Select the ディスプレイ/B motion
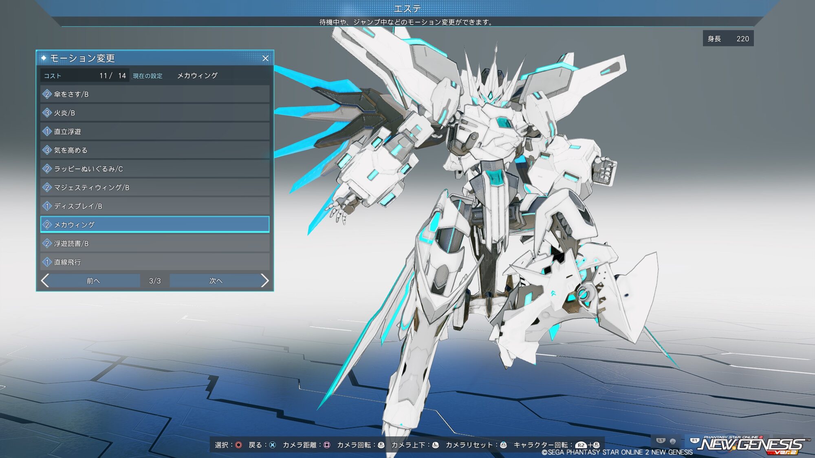 click(155, 206)
